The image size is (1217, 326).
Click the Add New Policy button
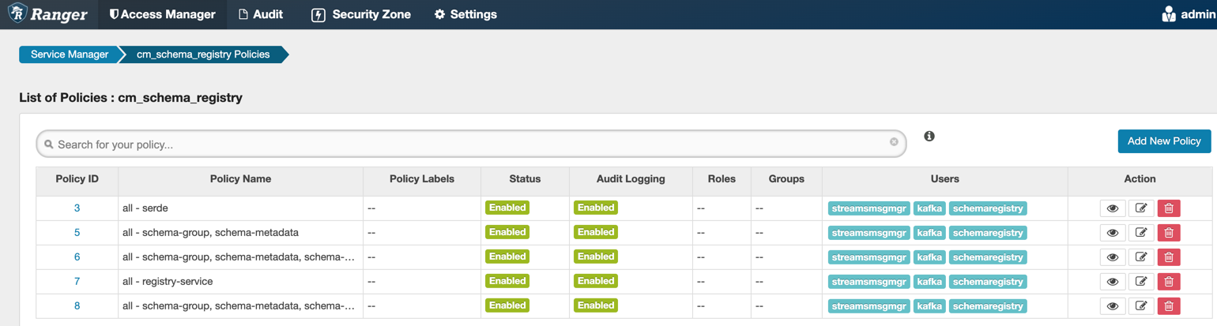coord(1163,141)
